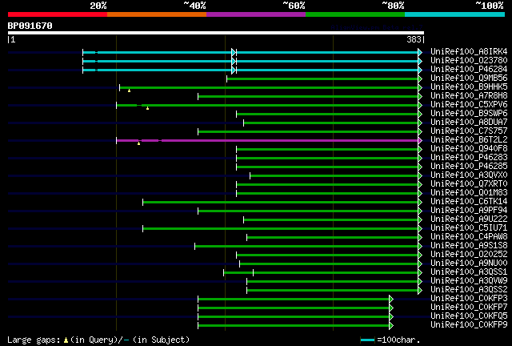This screenshot has height=346, width=512.
Task: Select the UniRef100_A3QSS2 label
Action: (469, 290)
